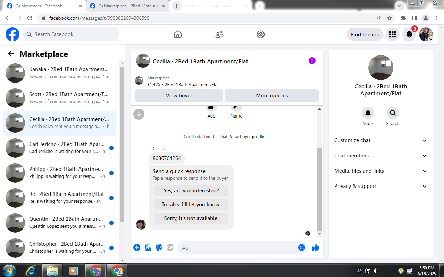The height and width of the screenshot is (277, 444).
Task: Jump down with the chat arrow button
Action: click(139, 114)
